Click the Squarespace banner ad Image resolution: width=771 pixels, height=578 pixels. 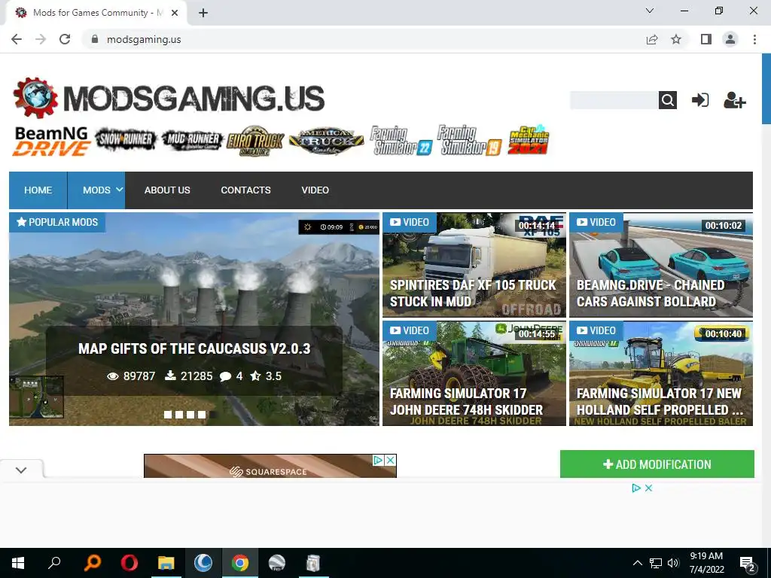coord(270,466)
